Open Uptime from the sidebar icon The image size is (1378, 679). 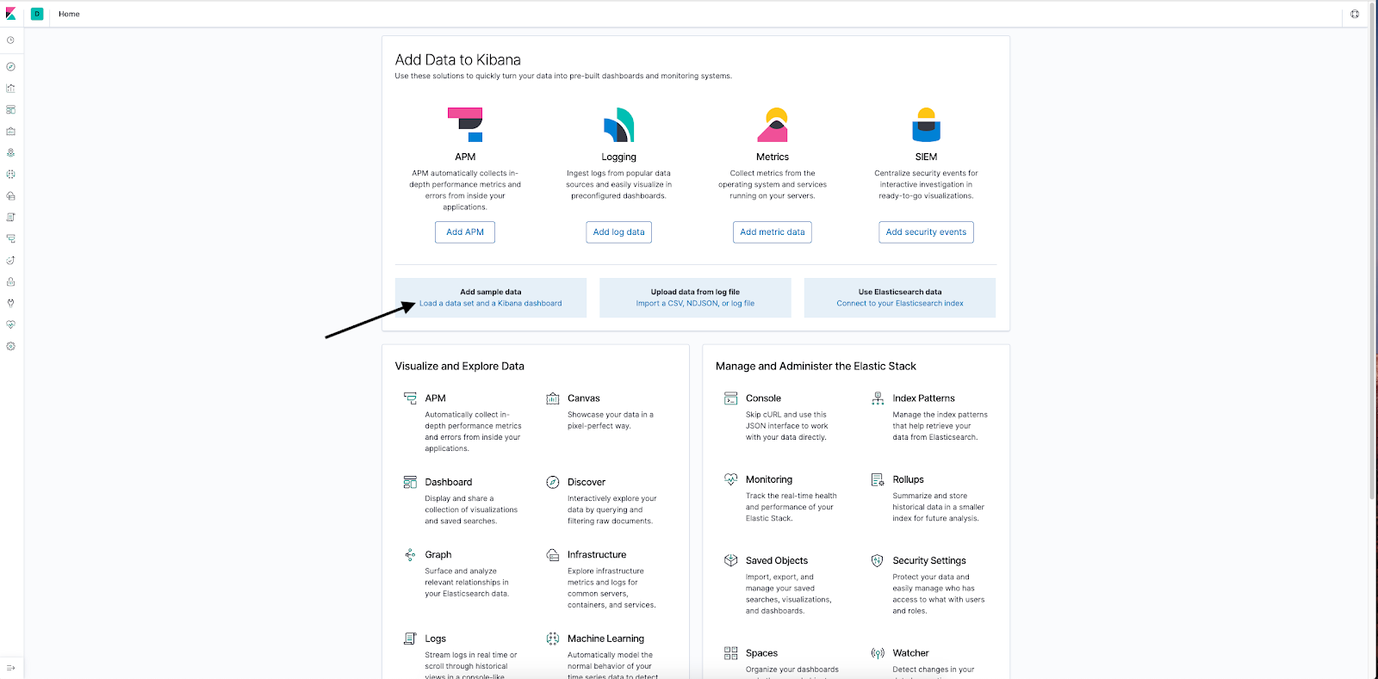[x=10, y=260]
